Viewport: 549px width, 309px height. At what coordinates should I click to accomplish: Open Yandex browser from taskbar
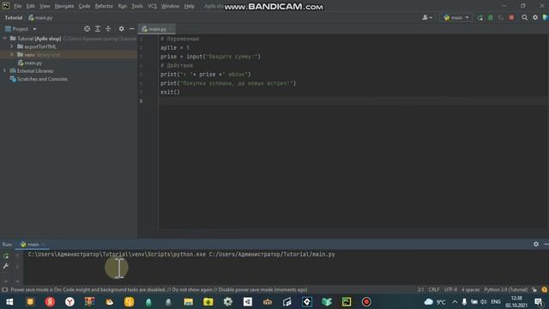pyautogui.click(x=69, y=302)
